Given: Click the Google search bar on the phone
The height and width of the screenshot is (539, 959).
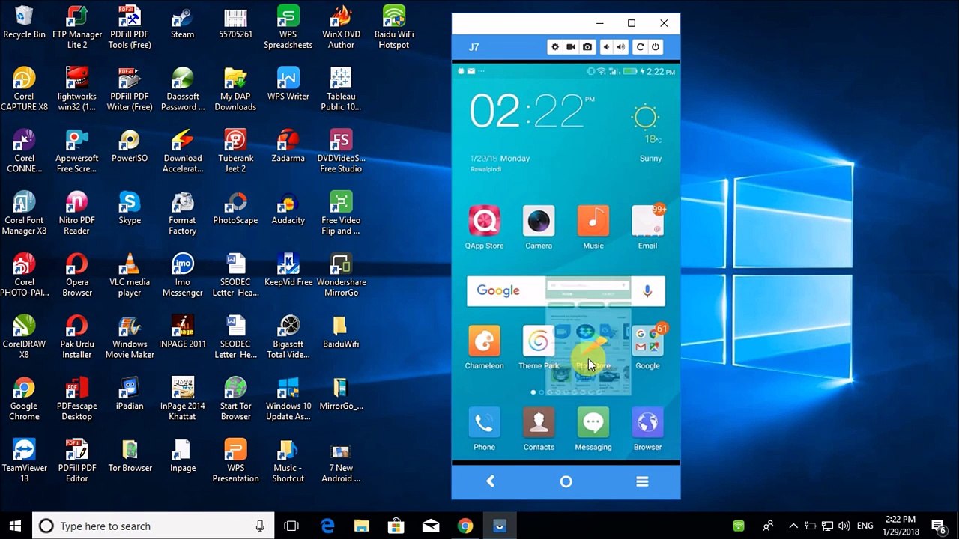Looking at the screenshot, I should (x=566, y=290).
